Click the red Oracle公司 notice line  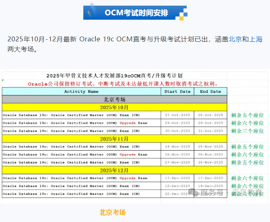tap(123, 84)
